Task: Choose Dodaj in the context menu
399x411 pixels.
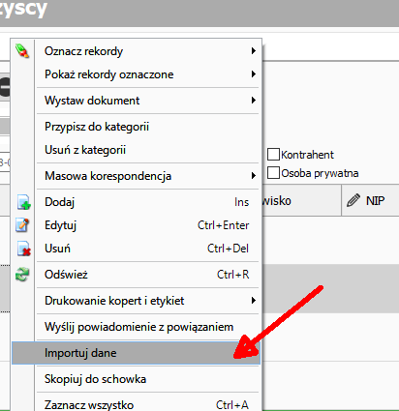Action: coord(136,202)
